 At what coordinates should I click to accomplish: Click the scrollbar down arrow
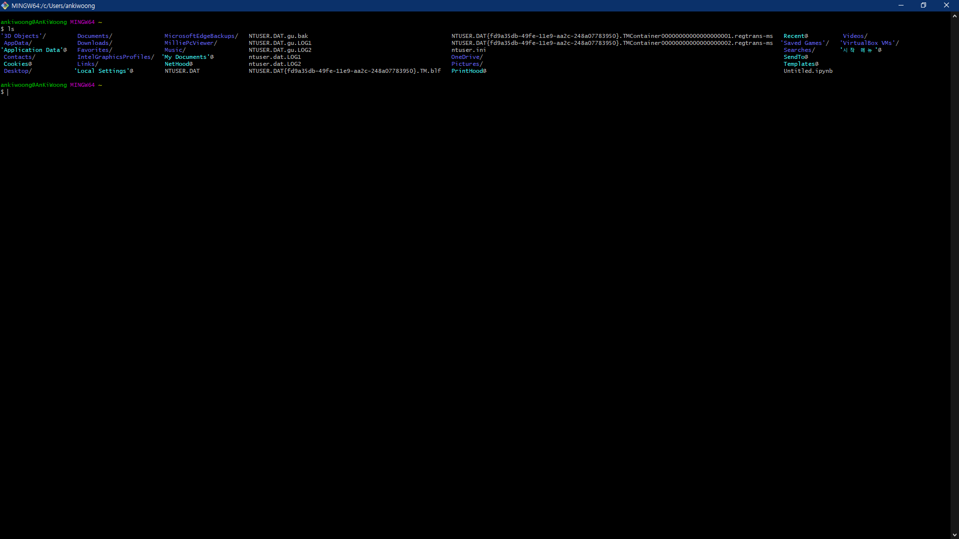pyautogui.click(x=955, y=535)
